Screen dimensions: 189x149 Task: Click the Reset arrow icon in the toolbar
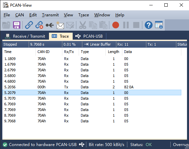[50, 25]
